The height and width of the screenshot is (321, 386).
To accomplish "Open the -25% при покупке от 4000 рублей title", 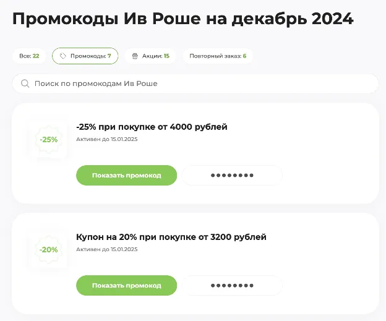I will 152,127.
